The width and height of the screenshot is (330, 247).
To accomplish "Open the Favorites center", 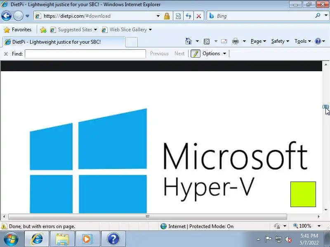I will (x=18, y=30).
